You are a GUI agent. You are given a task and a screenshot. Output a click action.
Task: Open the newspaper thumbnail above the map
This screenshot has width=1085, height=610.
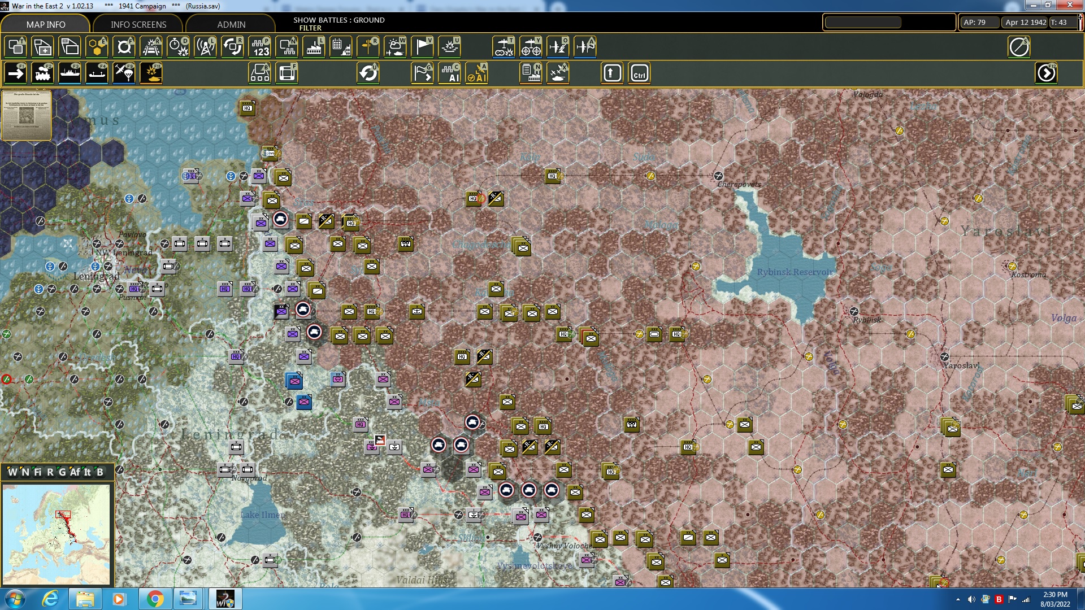point(27,115)
